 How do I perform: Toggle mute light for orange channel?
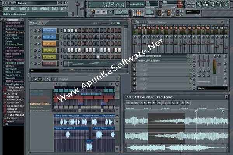(x=31, y=44)
